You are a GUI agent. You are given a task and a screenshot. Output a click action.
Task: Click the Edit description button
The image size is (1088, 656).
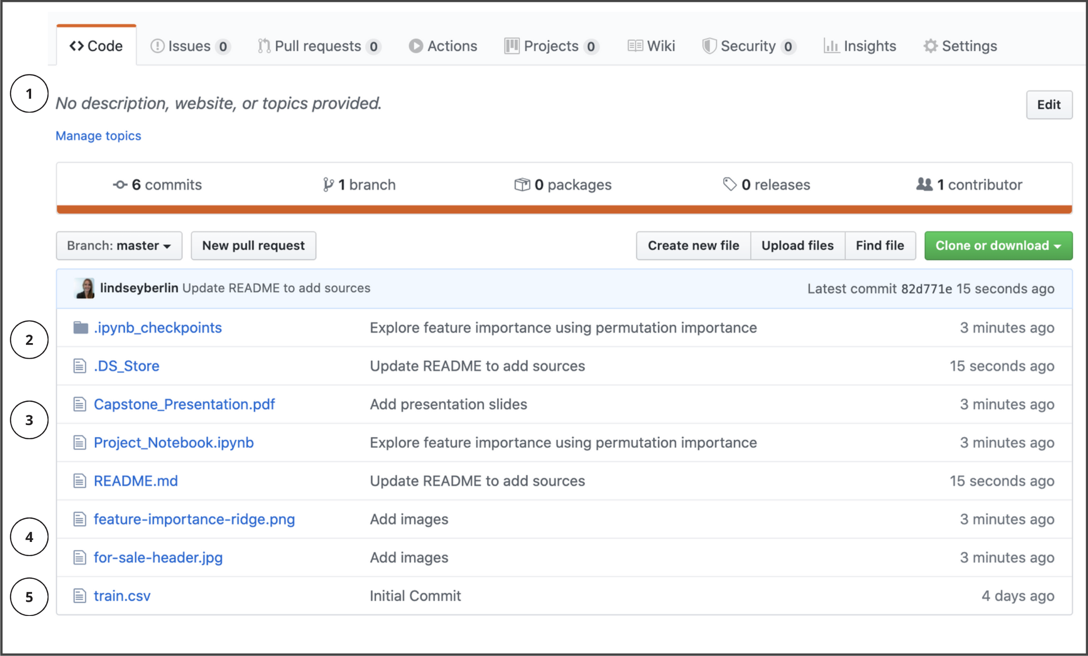pos(1049,105)
